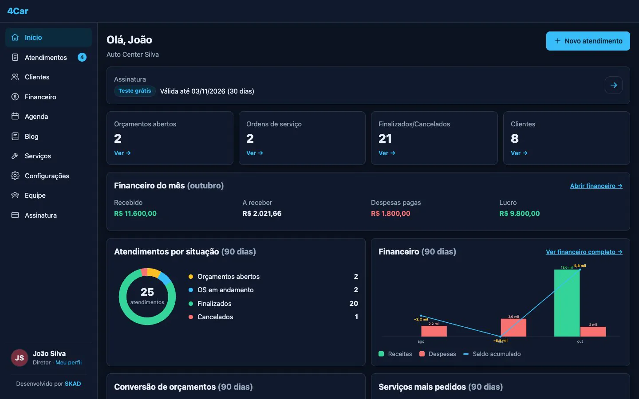
Task: Open the Ver financeiro completo link
Action: point(584,252)
